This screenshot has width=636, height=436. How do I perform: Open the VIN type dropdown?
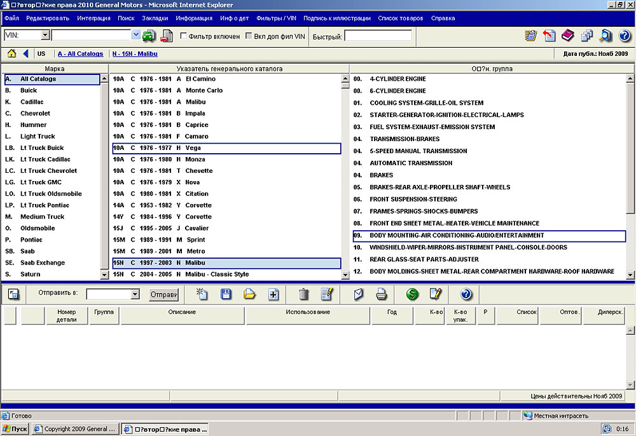(45, 36)
